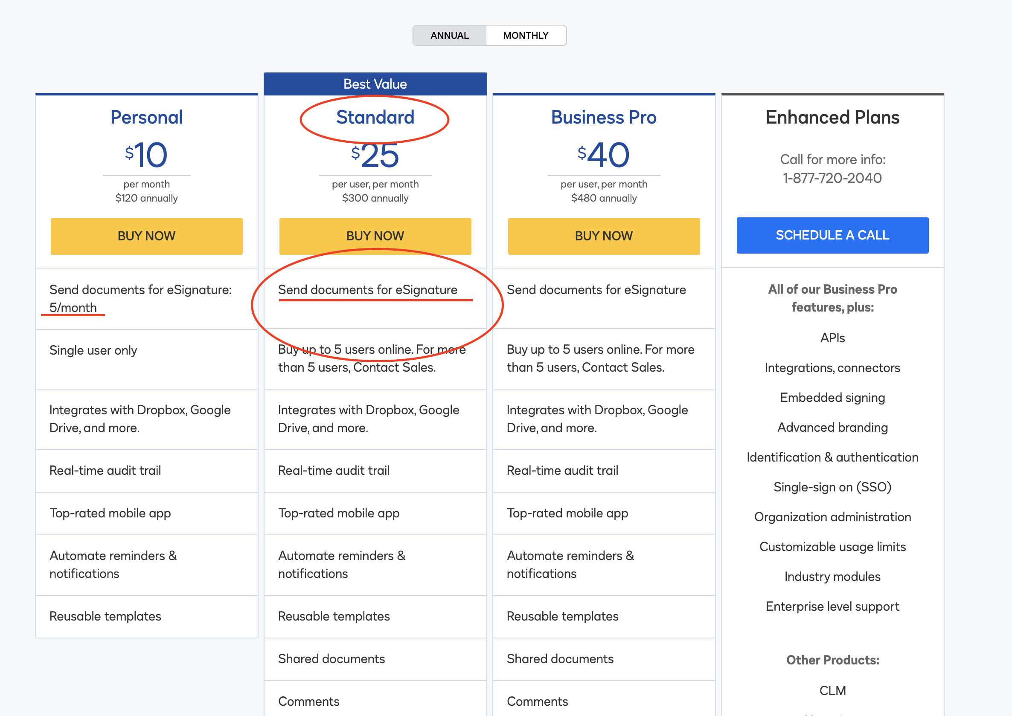This screenshot has width=1012, height=716.
Task: Click 'Automate reminders & notifications' in Personal column
Action: pyautogui.click(x=113, y=565)
